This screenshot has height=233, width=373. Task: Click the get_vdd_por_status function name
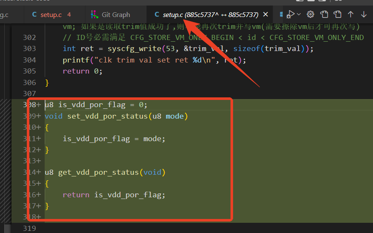point(99,172)
